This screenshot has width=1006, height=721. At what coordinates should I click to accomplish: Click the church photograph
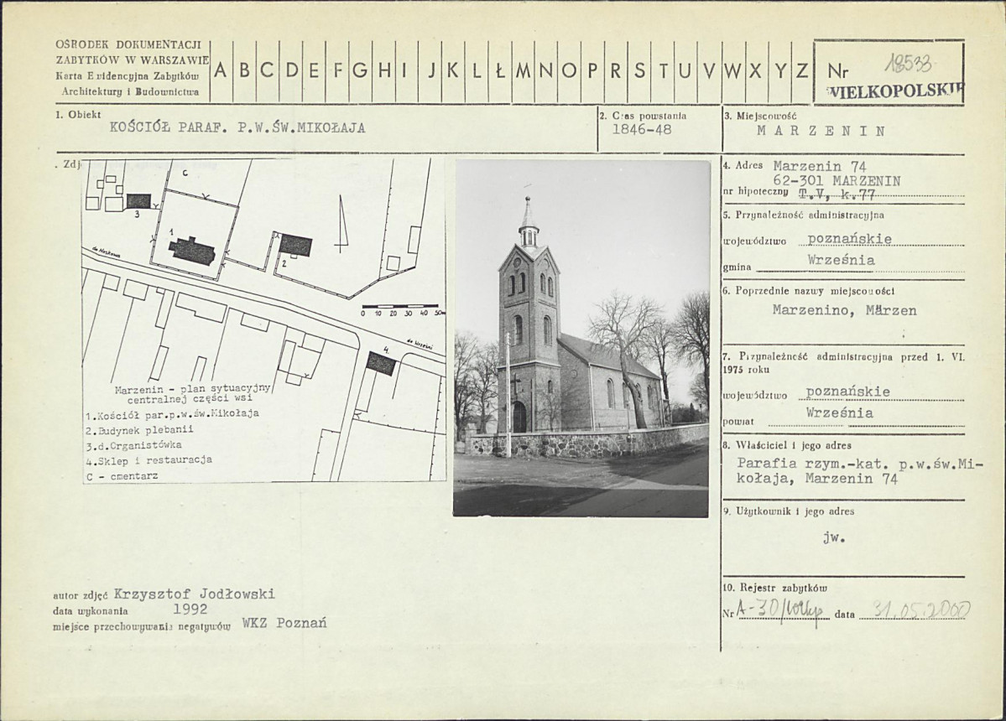581,339
